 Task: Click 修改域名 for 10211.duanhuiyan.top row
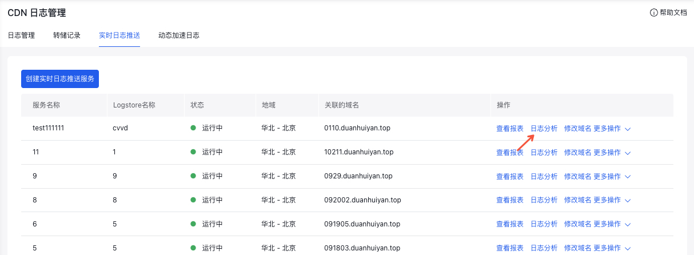[577, 153]
